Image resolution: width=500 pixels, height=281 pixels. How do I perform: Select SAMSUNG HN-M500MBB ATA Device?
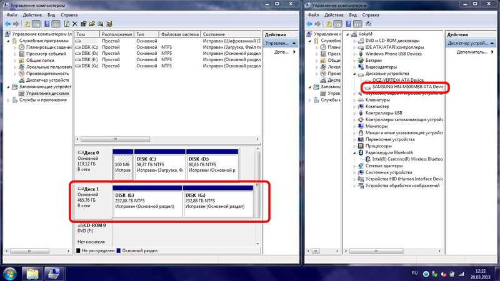tap(407, 87)
